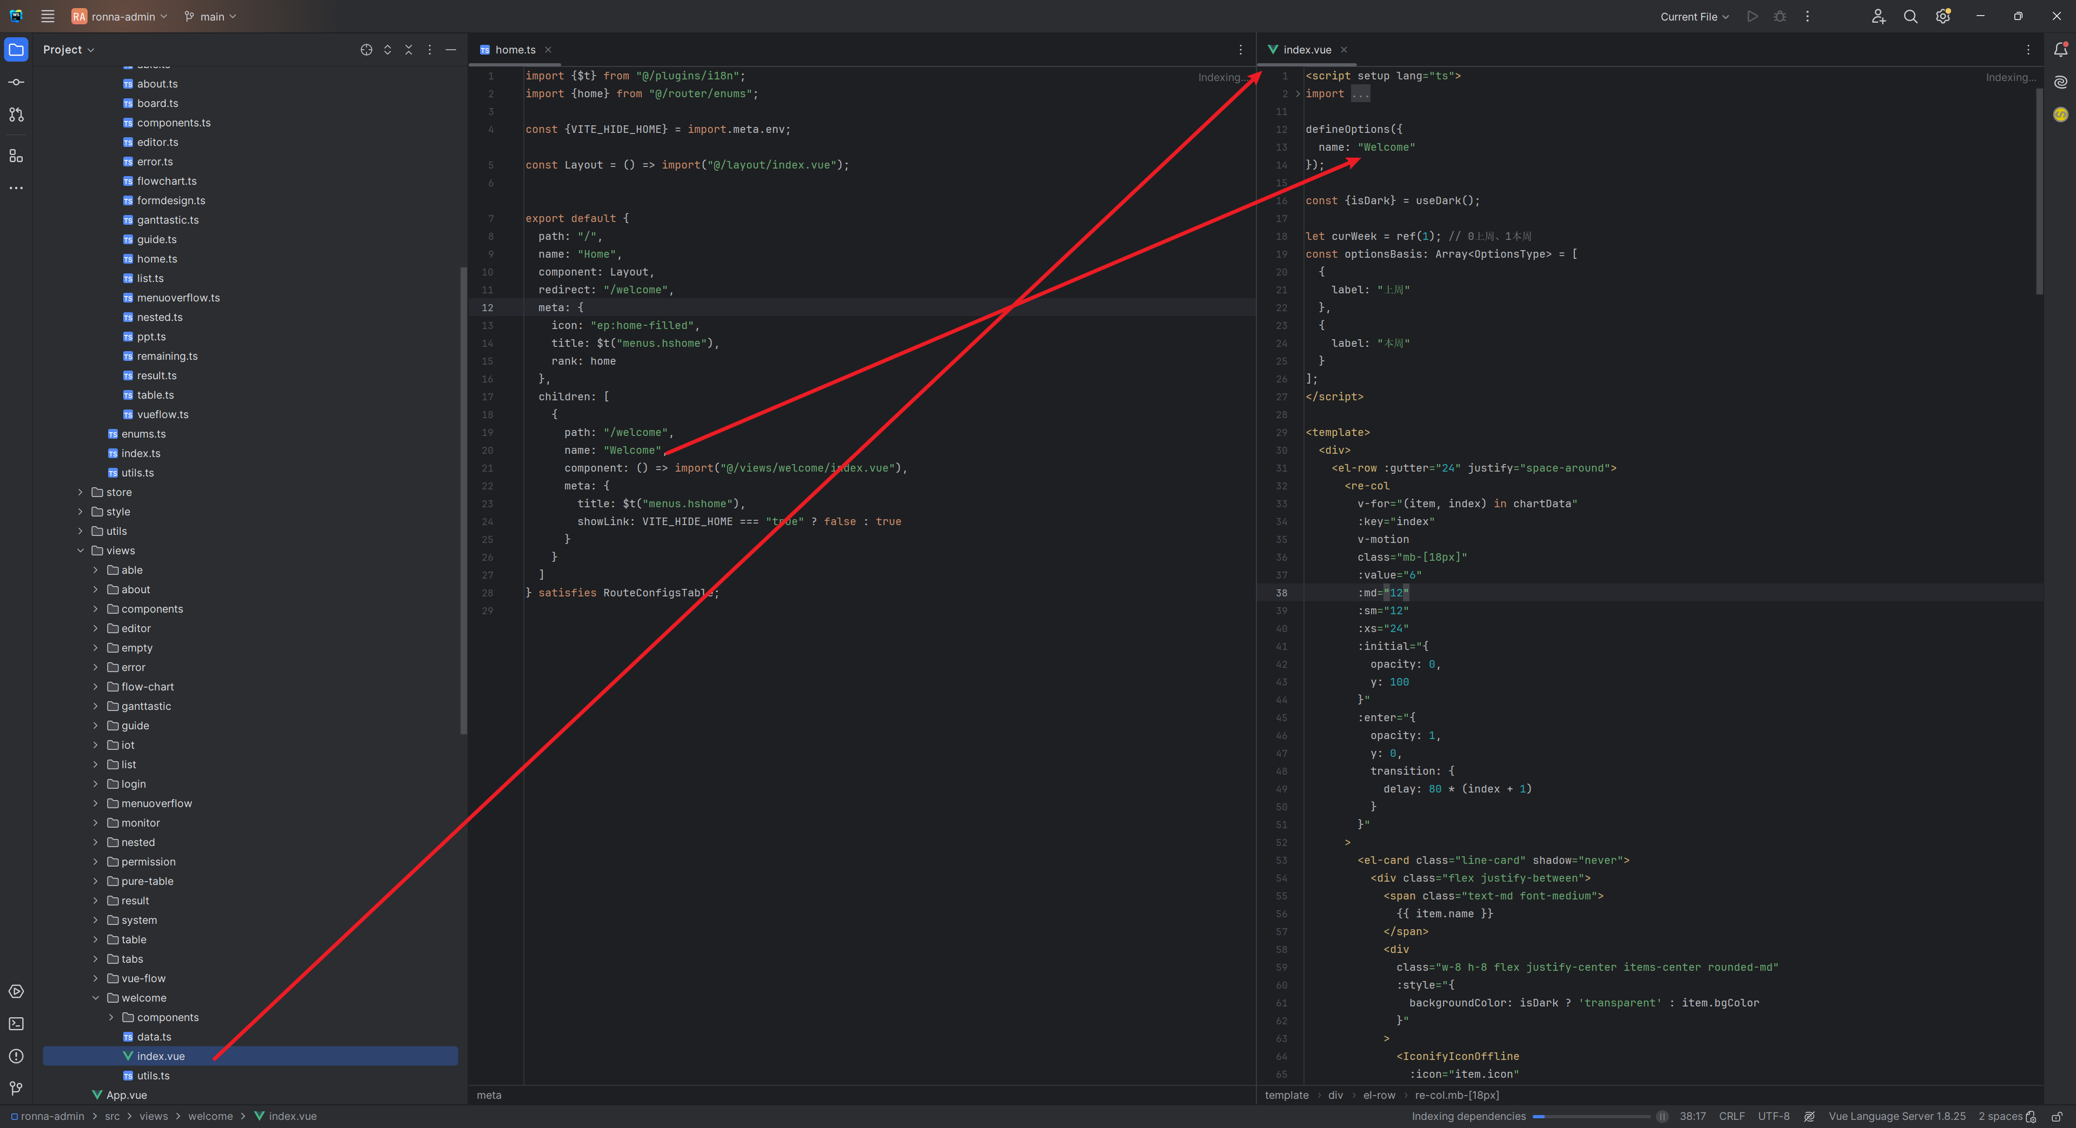Open the Terminal tool window
Viewport: 2076px width, 1128px height.
(x=16, y=1023)
